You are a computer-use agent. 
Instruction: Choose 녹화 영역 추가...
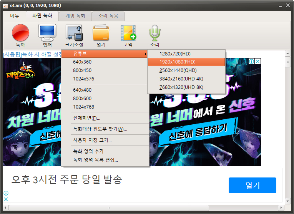coord(105,151)
